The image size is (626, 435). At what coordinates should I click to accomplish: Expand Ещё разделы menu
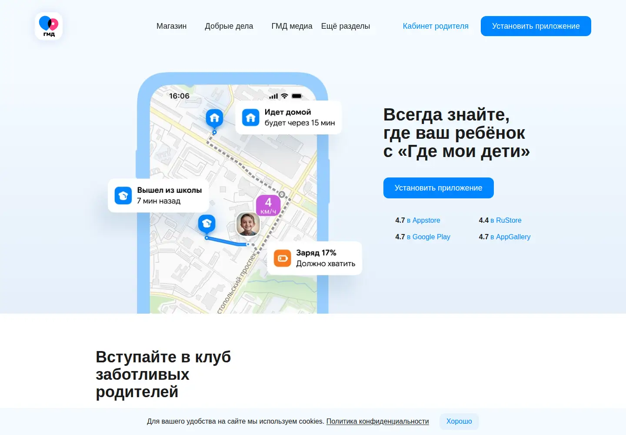pos(346,26)
